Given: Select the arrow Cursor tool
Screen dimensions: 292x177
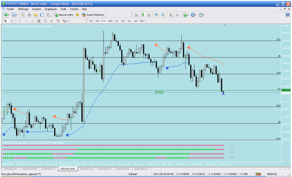Looking at the screenshot, I should pyautogui.click(x=5, y=21).
